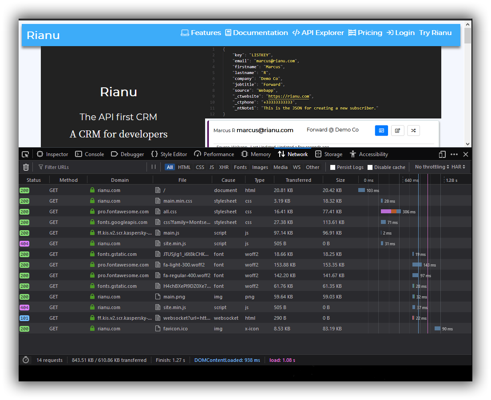Screen dimensions: 491x400
Task: Select the websocket request row with status 101
Action: pos(245,318)
